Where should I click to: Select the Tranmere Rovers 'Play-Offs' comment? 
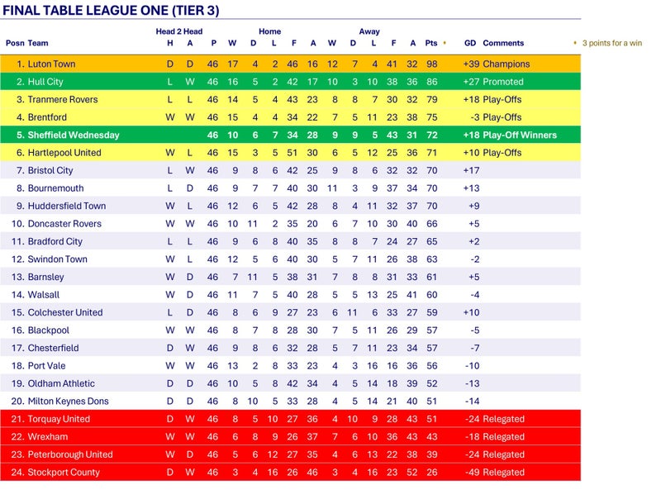point(503,99)
